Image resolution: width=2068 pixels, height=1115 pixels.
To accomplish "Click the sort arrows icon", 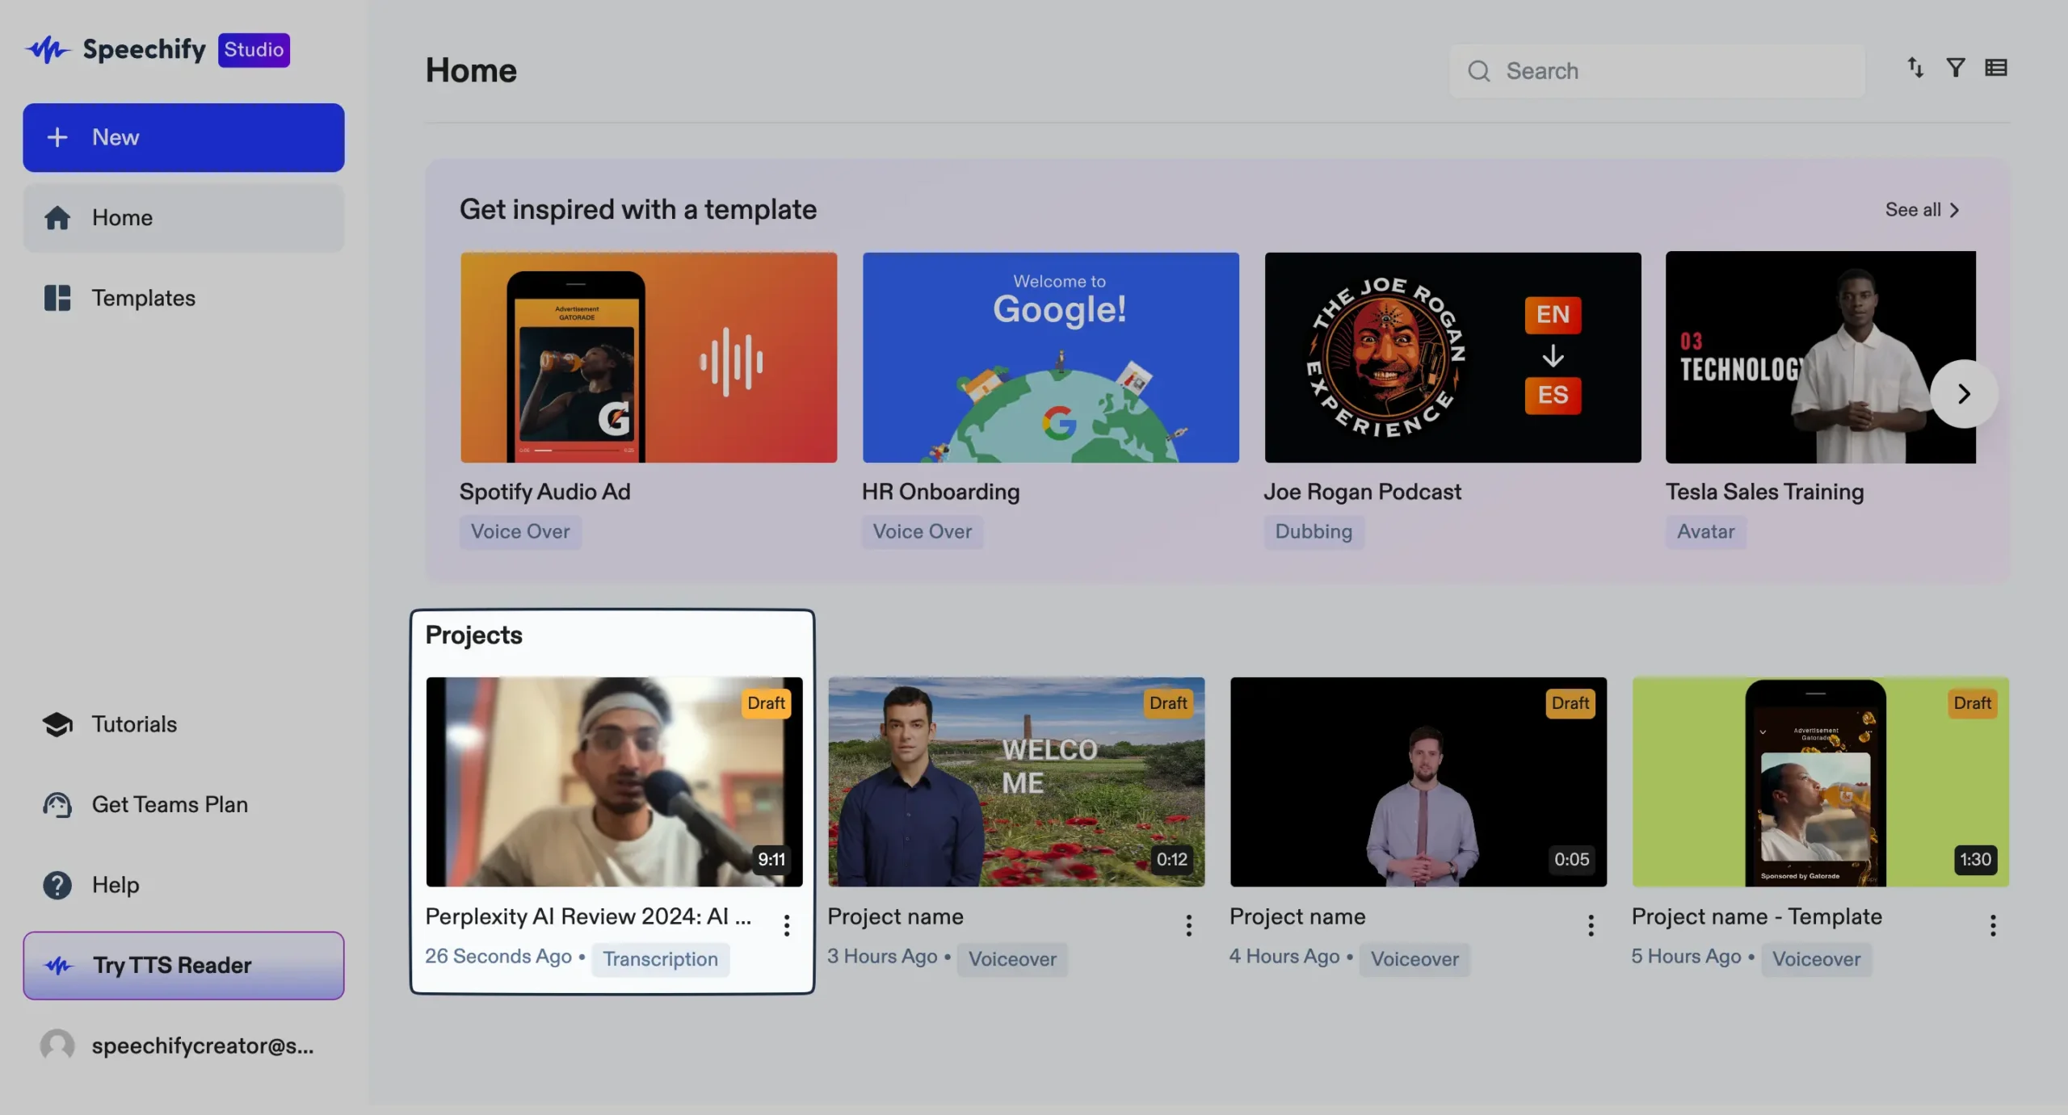I will click(1915, 68).
